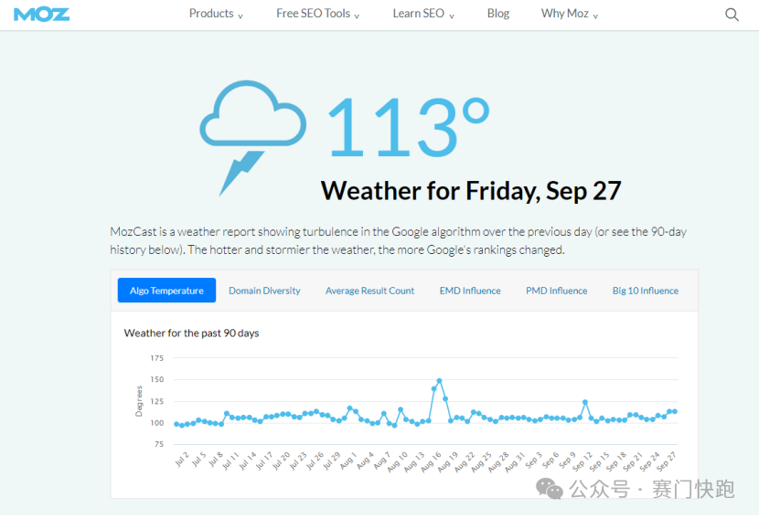Select the Algo Temperature tab
The height and width of the screenshot is (519, 759).
166,291
